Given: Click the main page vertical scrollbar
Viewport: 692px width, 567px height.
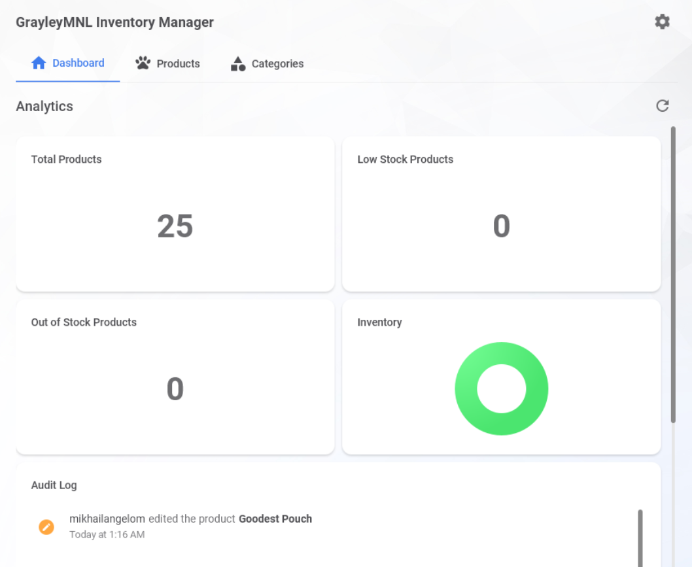Looking at the screenshot, I should click(x=673, y=275).
